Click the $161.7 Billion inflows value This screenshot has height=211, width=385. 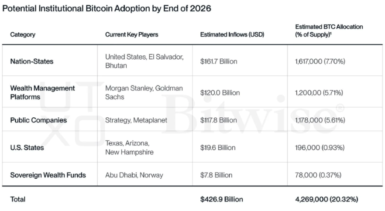pyautogui.click(x=219, y=61)
